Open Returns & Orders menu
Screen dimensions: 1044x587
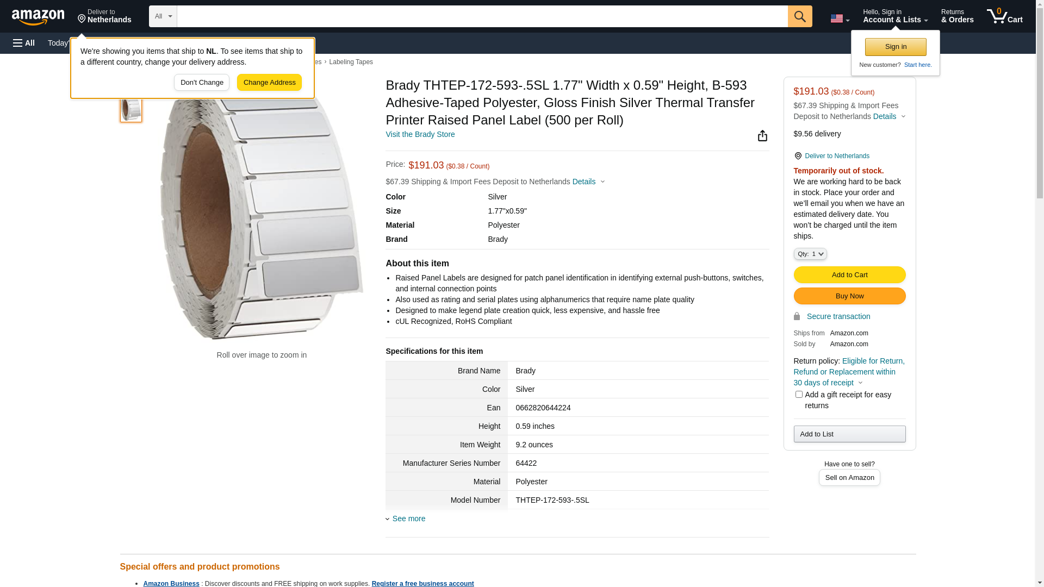pos(956,16)
